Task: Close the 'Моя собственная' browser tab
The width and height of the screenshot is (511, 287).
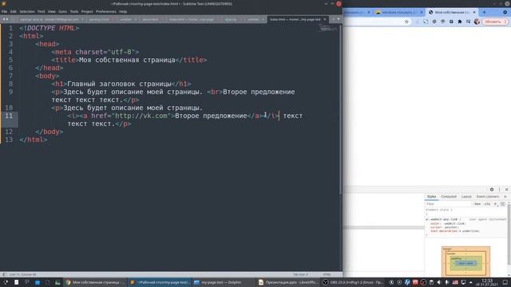Action: 474,12
